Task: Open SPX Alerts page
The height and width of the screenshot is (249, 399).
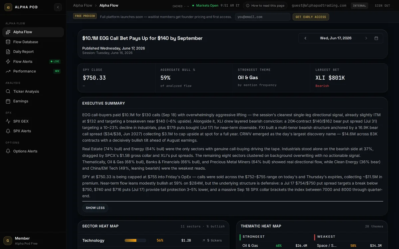Action: tap(33, 131)
